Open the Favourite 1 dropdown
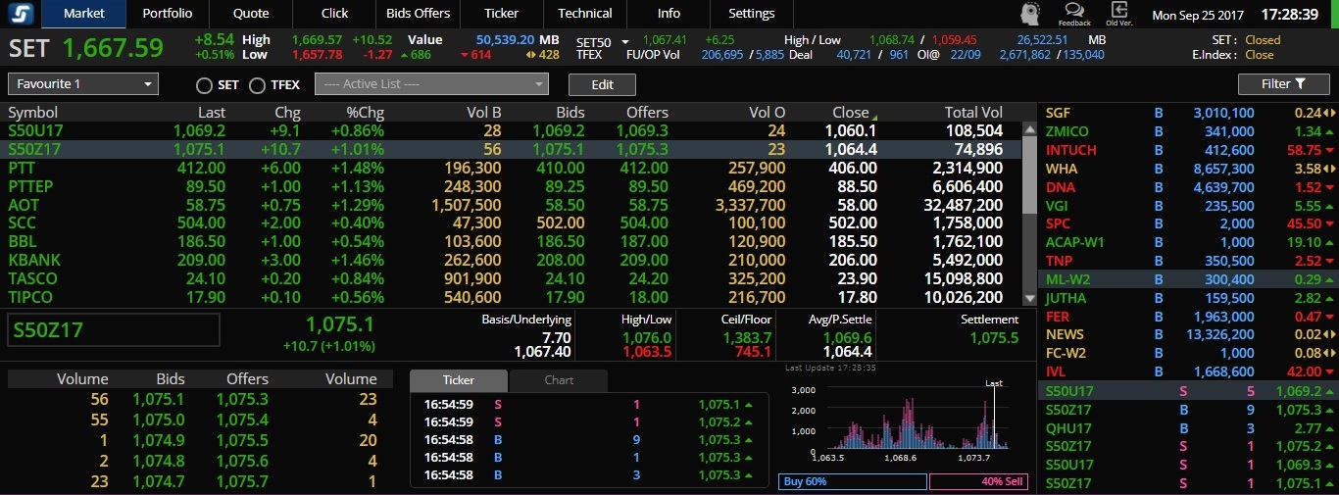The image size is (1339, 495). [83, 84]
